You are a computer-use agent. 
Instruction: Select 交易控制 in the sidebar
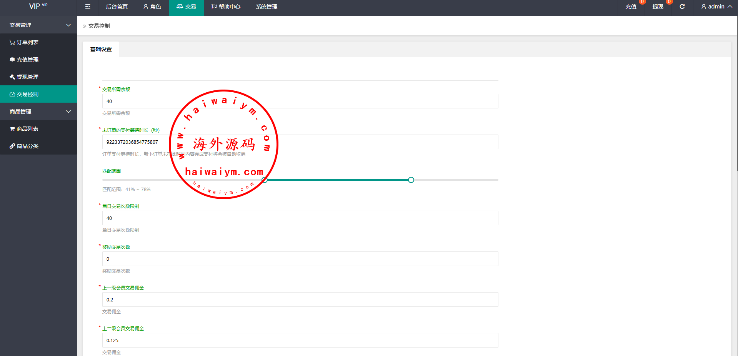pyautogui.click(x=24, y=94)
